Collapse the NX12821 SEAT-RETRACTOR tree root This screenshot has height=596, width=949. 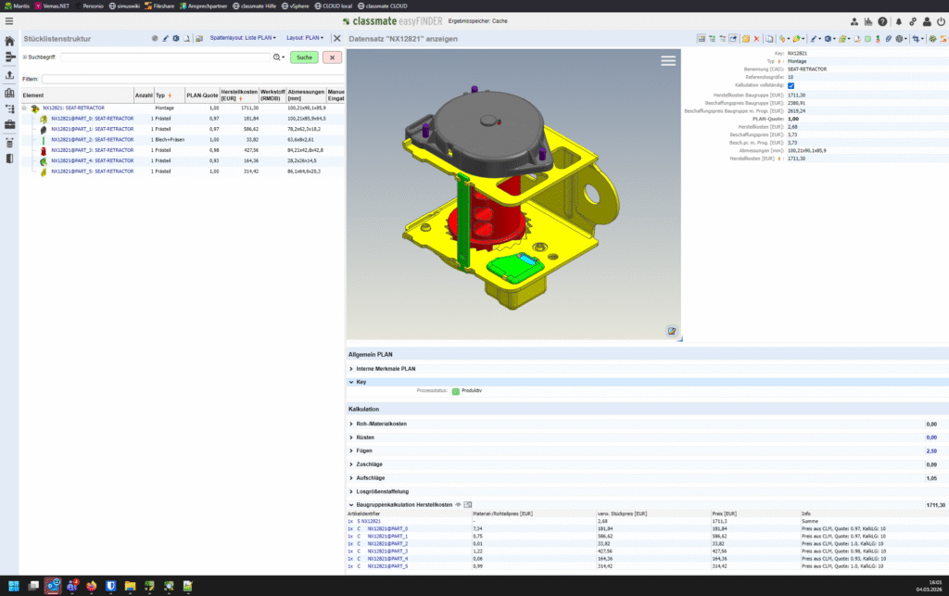(x=25, y=108)
